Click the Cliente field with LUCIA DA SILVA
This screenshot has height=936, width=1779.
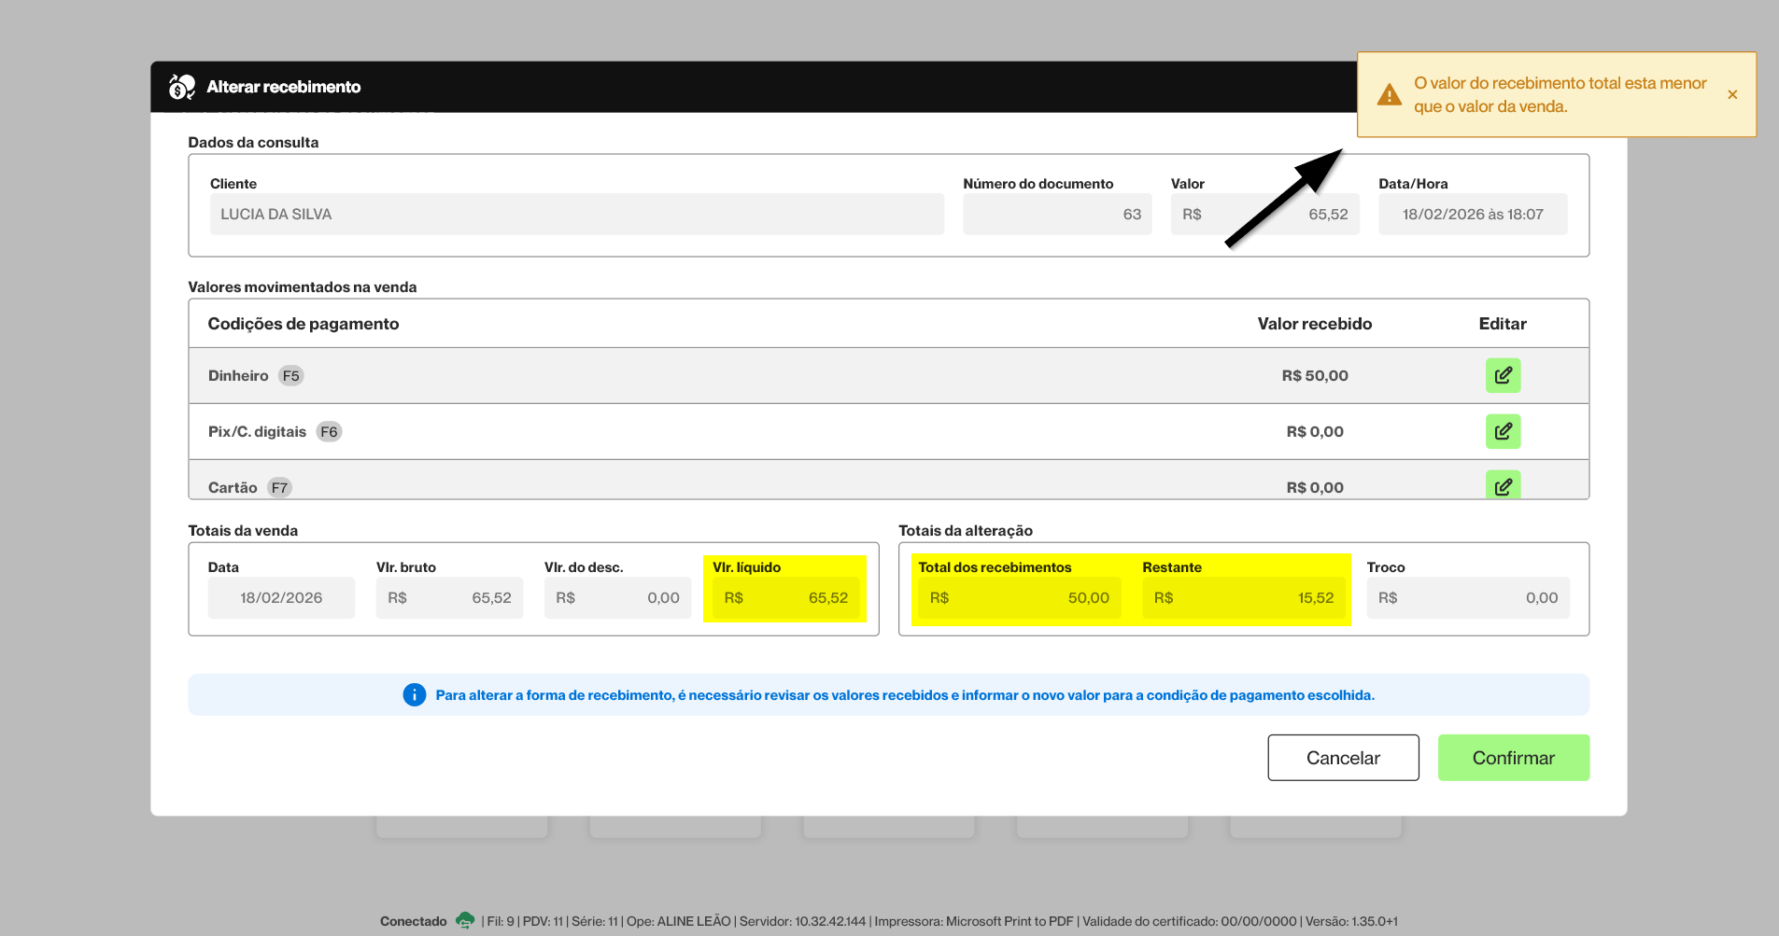pos(576,214)
